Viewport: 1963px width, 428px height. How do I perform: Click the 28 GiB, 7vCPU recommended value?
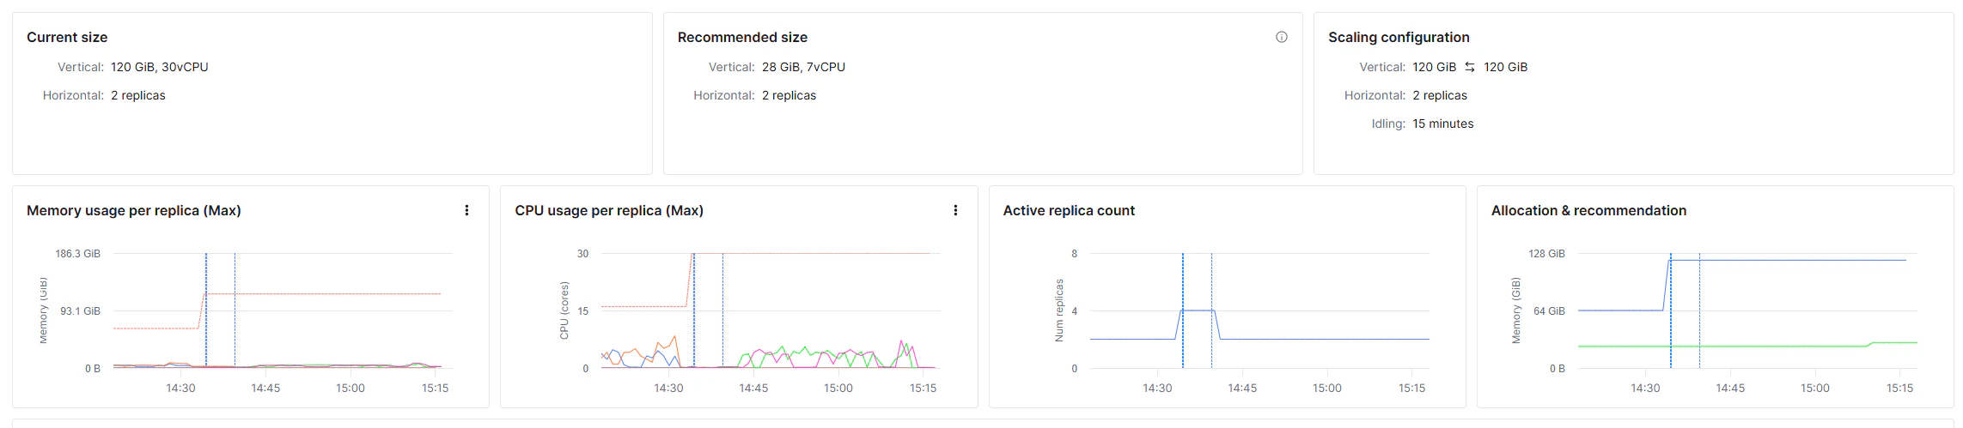803,67
